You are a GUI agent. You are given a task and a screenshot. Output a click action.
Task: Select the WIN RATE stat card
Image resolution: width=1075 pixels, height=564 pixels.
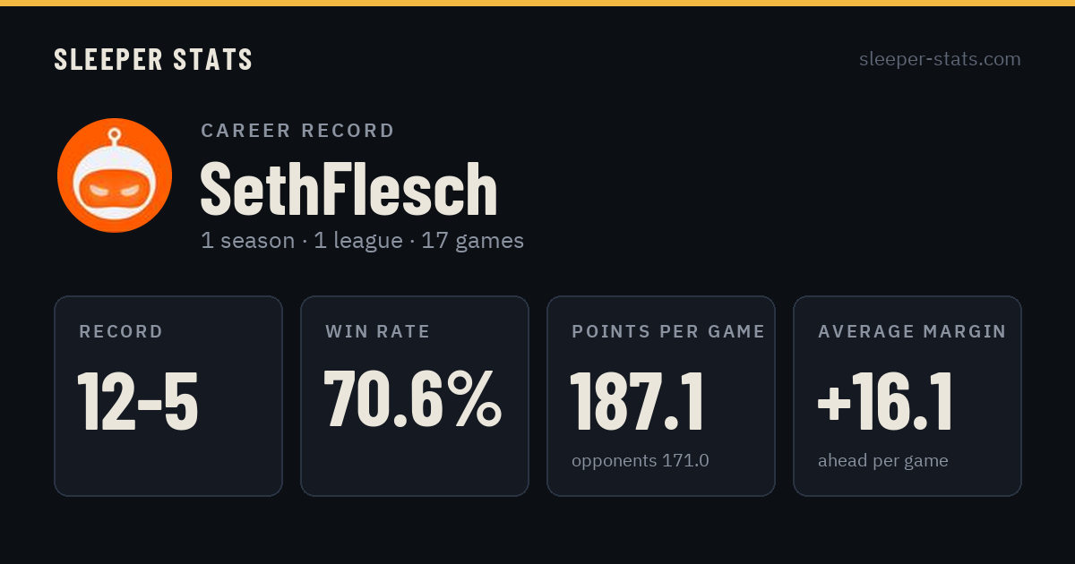(x=415, y=396)
